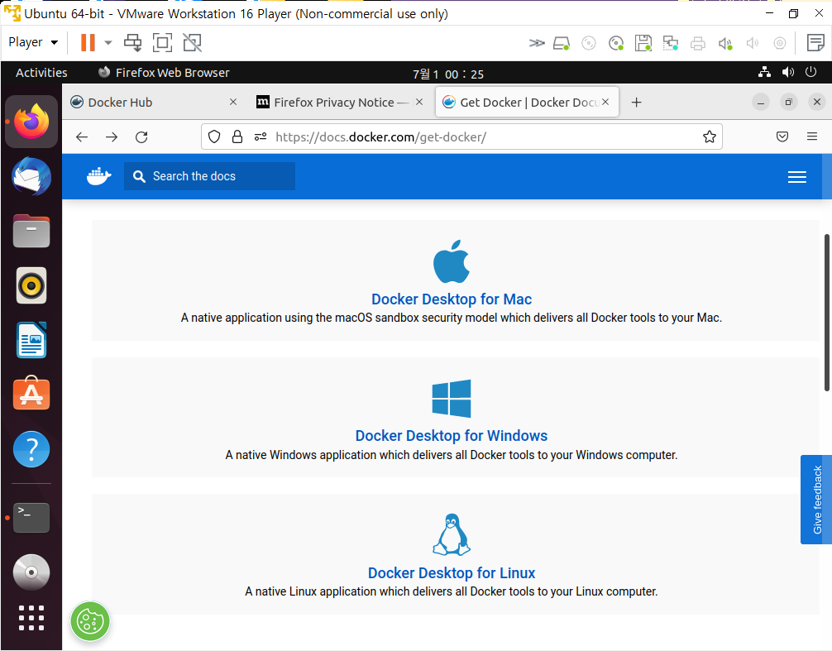The height and width of the screenshot is (651, 832).
Task: Click the tracking protection shield icon
Action: [214, 136]
